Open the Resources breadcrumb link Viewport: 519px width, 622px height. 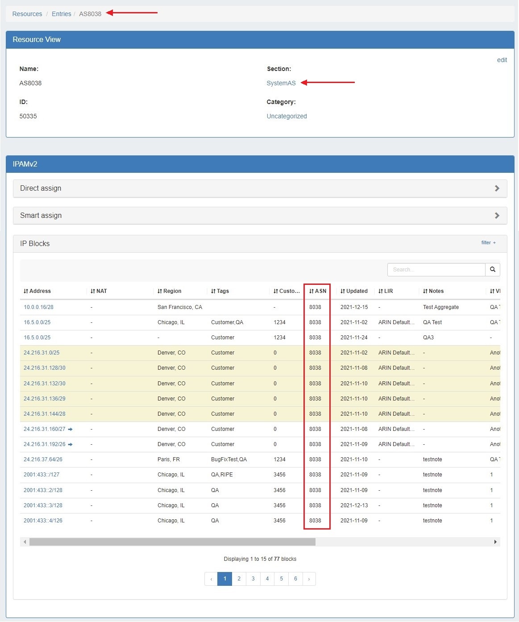click(27, 14)
